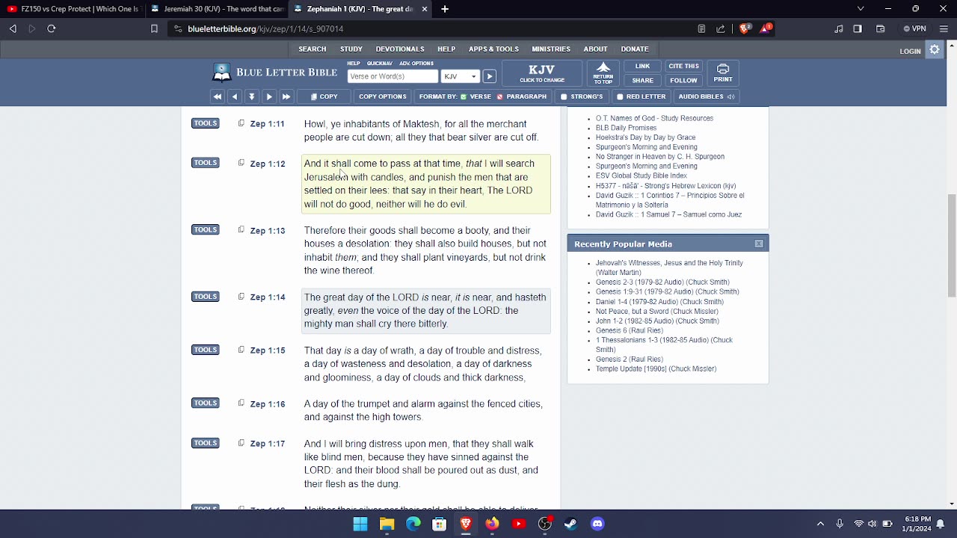Share this page via the share icon
The width and height of the screenshot is (957, 538).
click(x=721, y=28)
